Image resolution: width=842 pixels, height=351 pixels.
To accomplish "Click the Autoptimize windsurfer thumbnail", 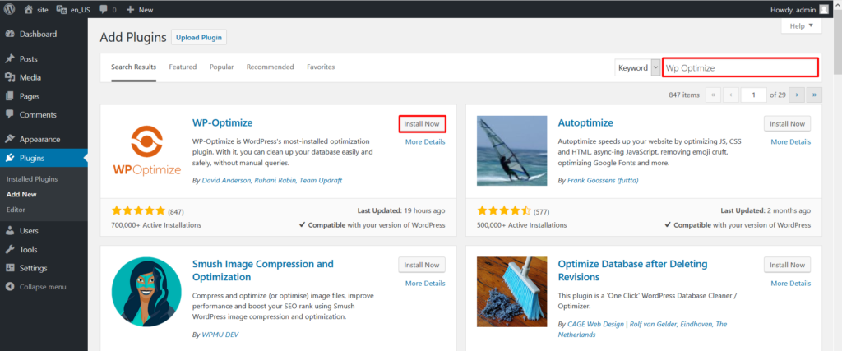I will [511, 150].
